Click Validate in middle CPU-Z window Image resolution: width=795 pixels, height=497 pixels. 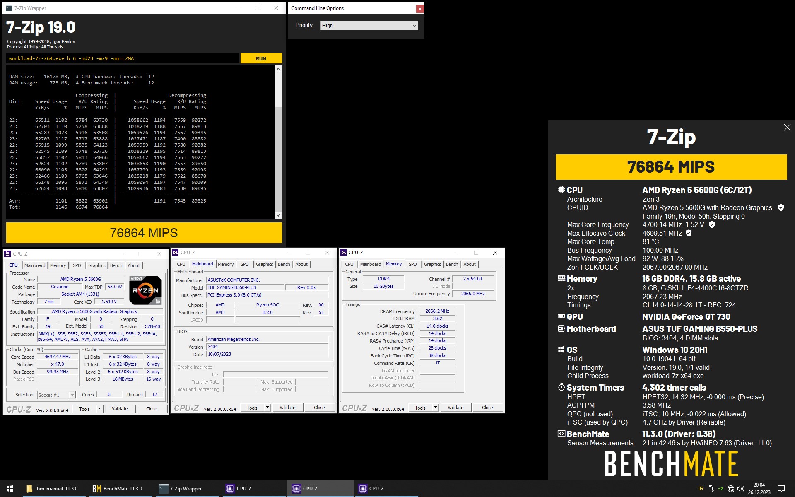pyautogui.click(x=287, y=408)
